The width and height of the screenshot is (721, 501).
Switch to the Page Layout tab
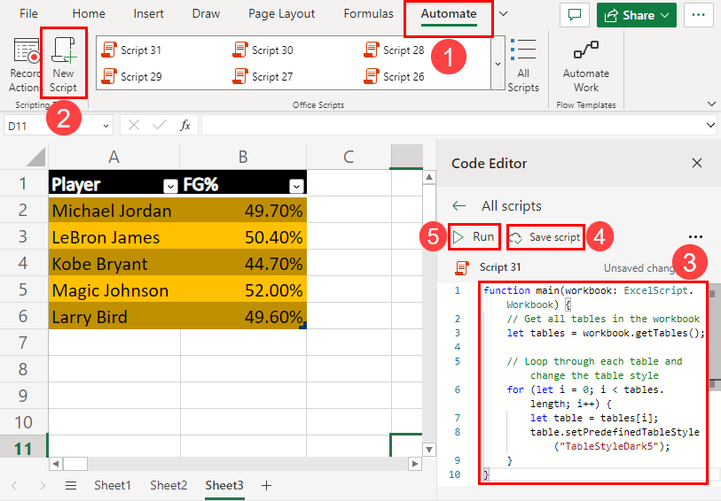(281, 14)
